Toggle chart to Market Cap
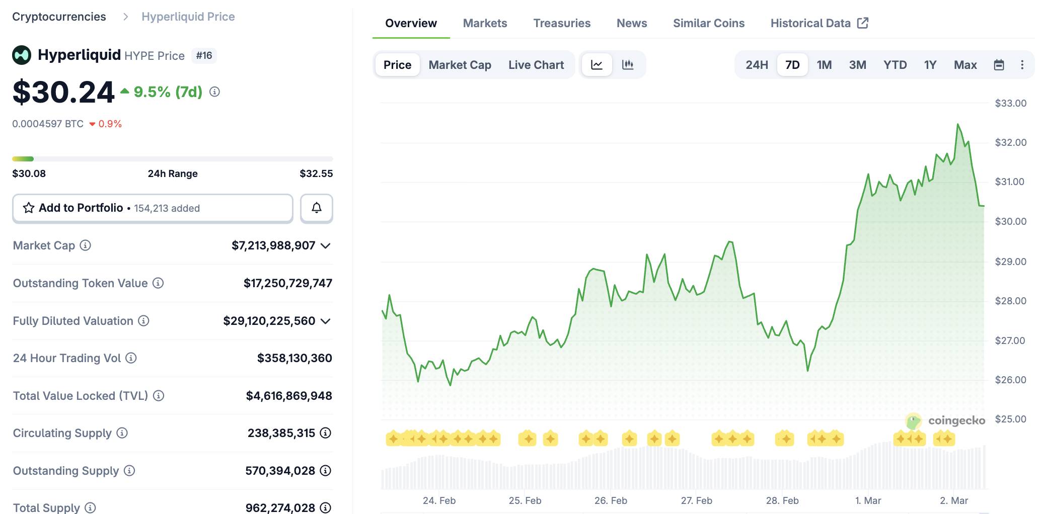Screen dimensions: 1037x514 coord(460,65)
